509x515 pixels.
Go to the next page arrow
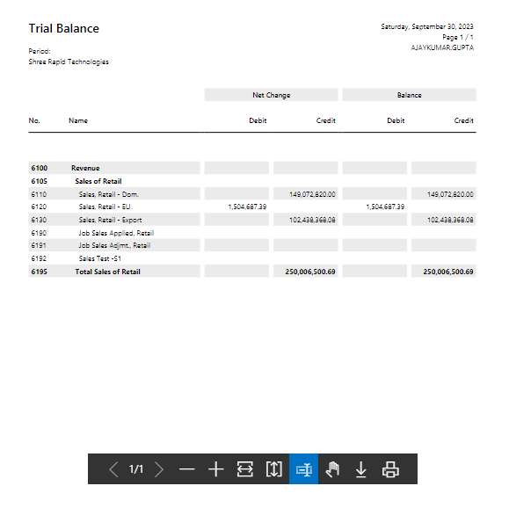[159, 469]
